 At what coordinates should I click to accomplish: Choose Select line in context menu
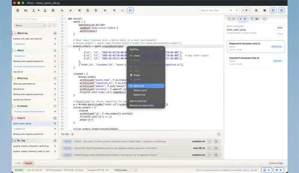146,95
